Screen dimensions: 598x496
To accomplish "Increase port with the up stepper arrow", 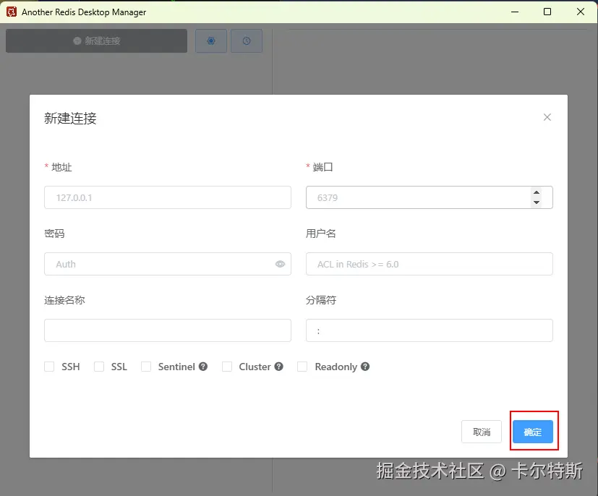I will (537, 192).
